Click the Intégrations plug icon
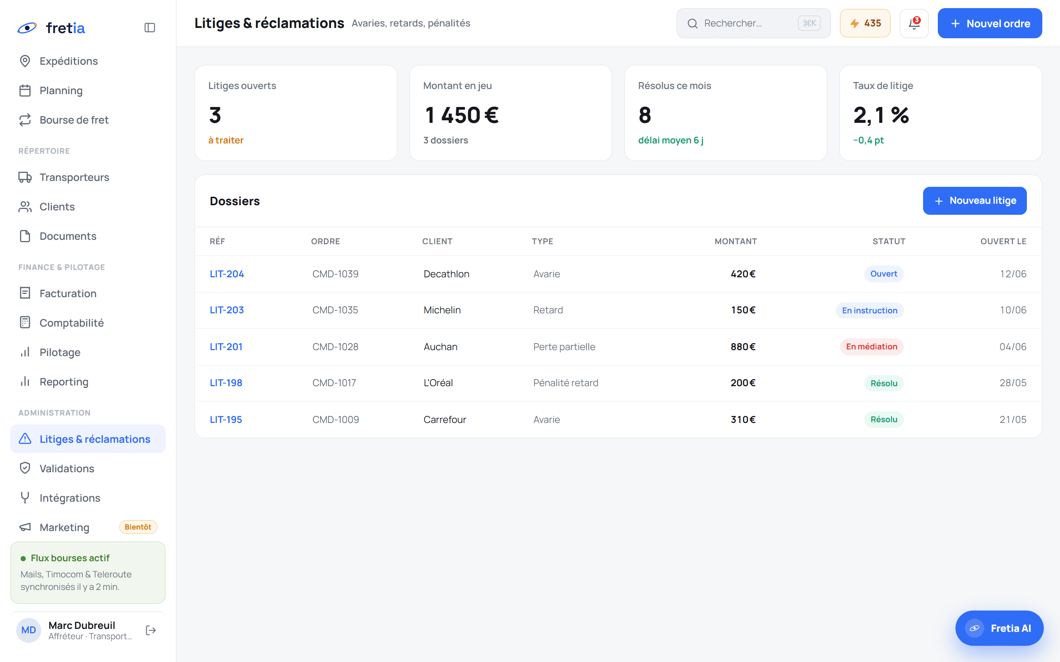Screen dimensions: 1060x662 coord(25,497)
